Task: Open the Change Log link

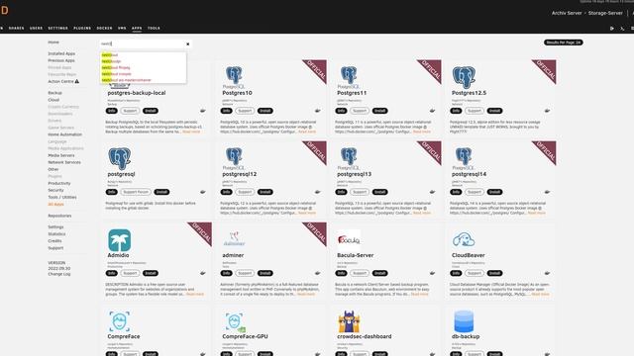Action: point(59,274)
